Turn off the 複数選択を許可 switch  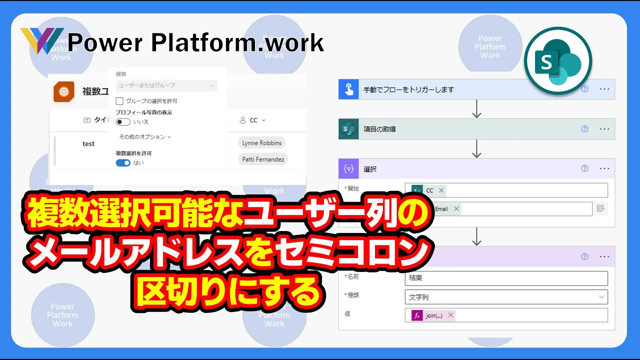coord(123,163)
